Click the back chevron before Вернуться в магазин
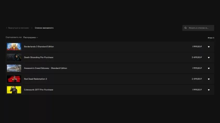 point(6,28)
